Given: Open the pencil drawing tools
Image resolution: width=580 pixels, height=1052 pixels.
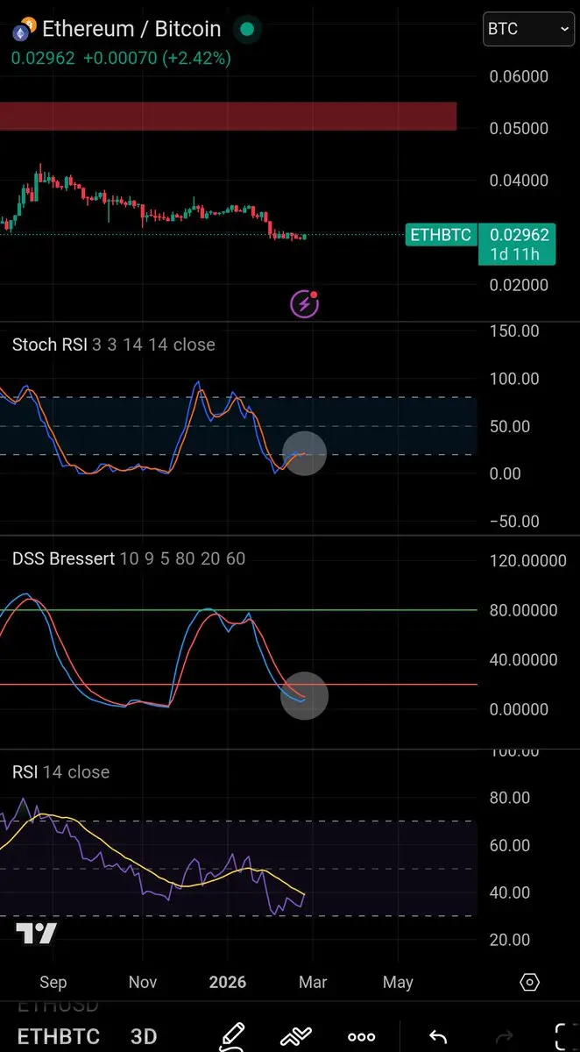Looking at the screenshot, I should [x=231, y=1036].
